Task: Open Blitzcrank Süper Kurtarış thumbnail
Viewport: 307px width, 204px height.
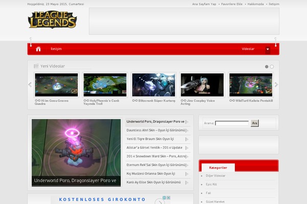Action: pos(153,85)
